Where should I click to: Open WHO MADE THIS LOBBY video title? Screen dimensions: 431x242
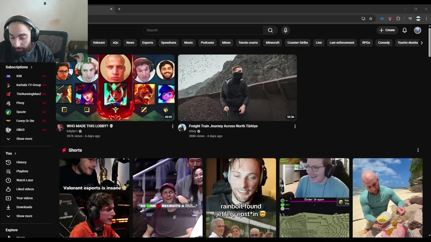(90, 126)
